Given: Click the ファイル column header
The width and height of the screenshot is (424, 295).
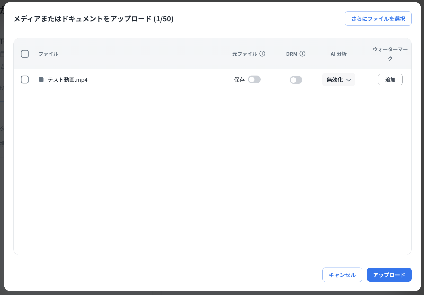Looking at the screenshot, I should (48, 54).
